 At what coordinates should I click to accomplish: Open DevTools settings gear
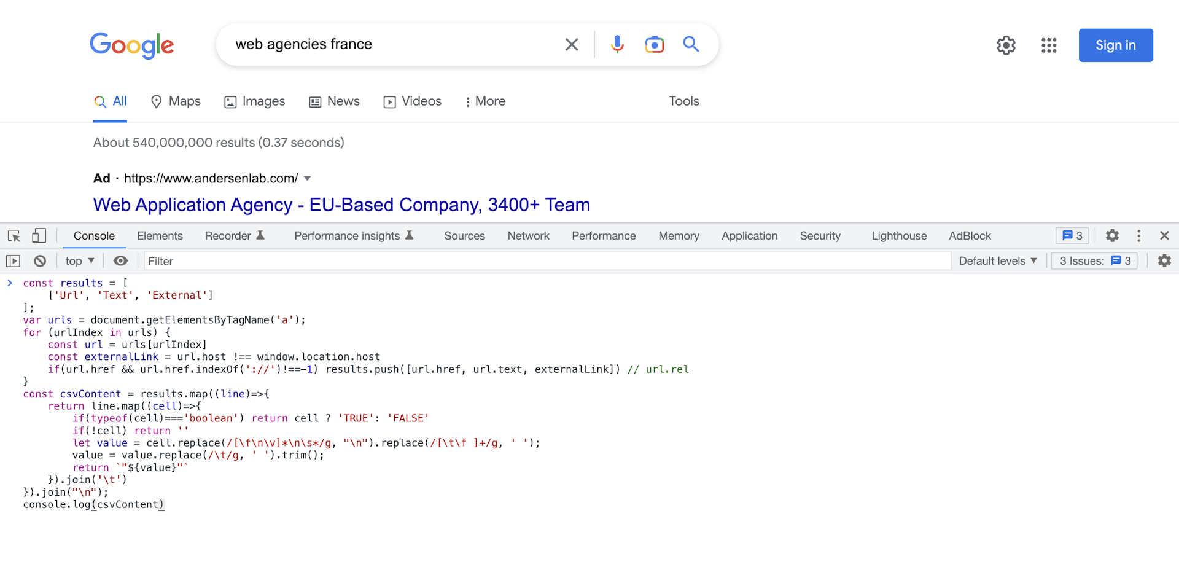click(1112, 235)
